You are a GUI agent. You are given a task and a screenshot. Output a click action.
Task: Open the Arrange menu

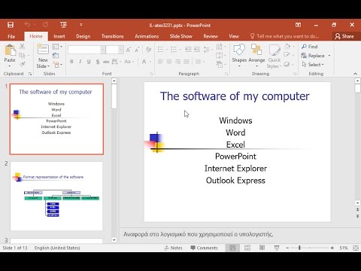pyautogui.click(x=256, y=56)
